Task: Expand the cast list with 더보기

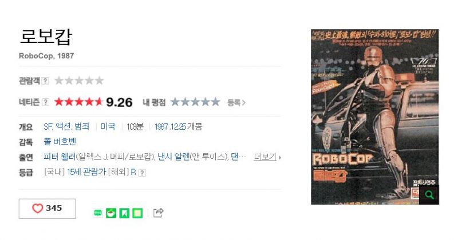Action: [x=267, y=157]
